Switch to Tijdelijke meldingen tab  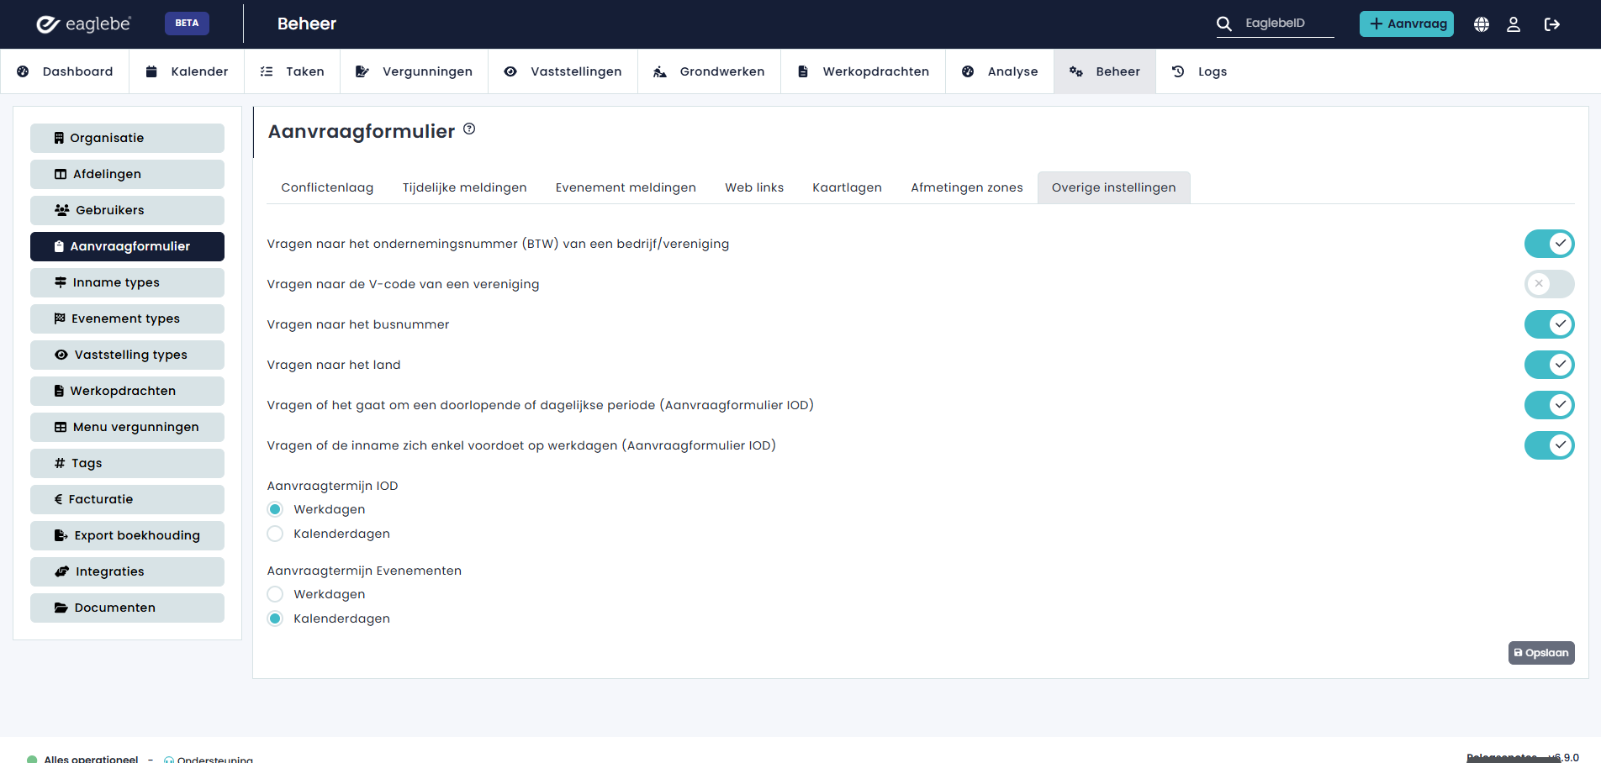(464, 187)
